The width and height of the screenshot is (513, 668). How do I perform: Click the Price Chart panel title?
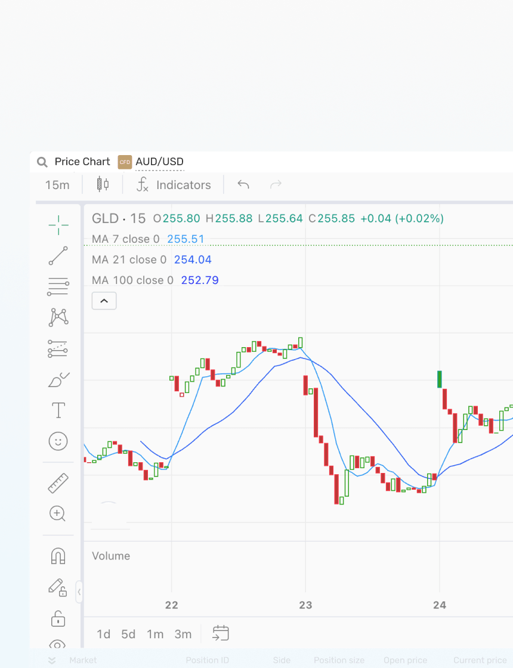82,162
